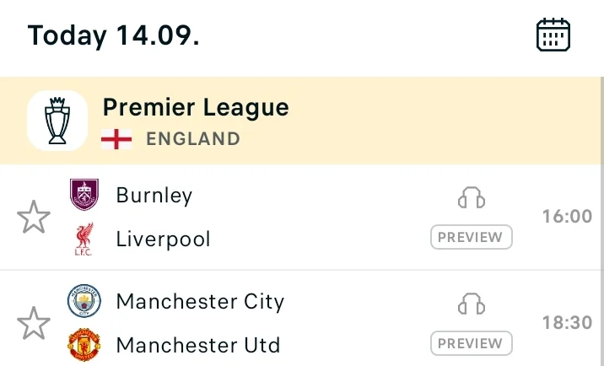Open audio commentary for the Manchester derby
The height and width of the screenshot is (366, 604).
point(472,304)
